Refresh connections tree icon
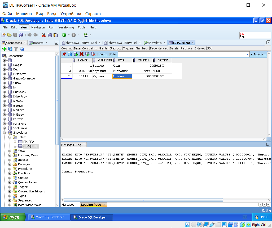Screen dimensions: 272x228 pyautogui.click(x=10, y=49)
